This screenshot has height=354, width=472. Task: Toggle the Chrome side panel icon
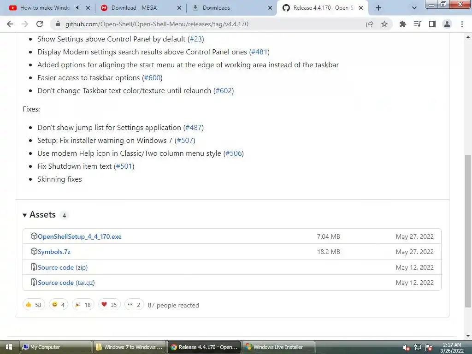[432, 24]
